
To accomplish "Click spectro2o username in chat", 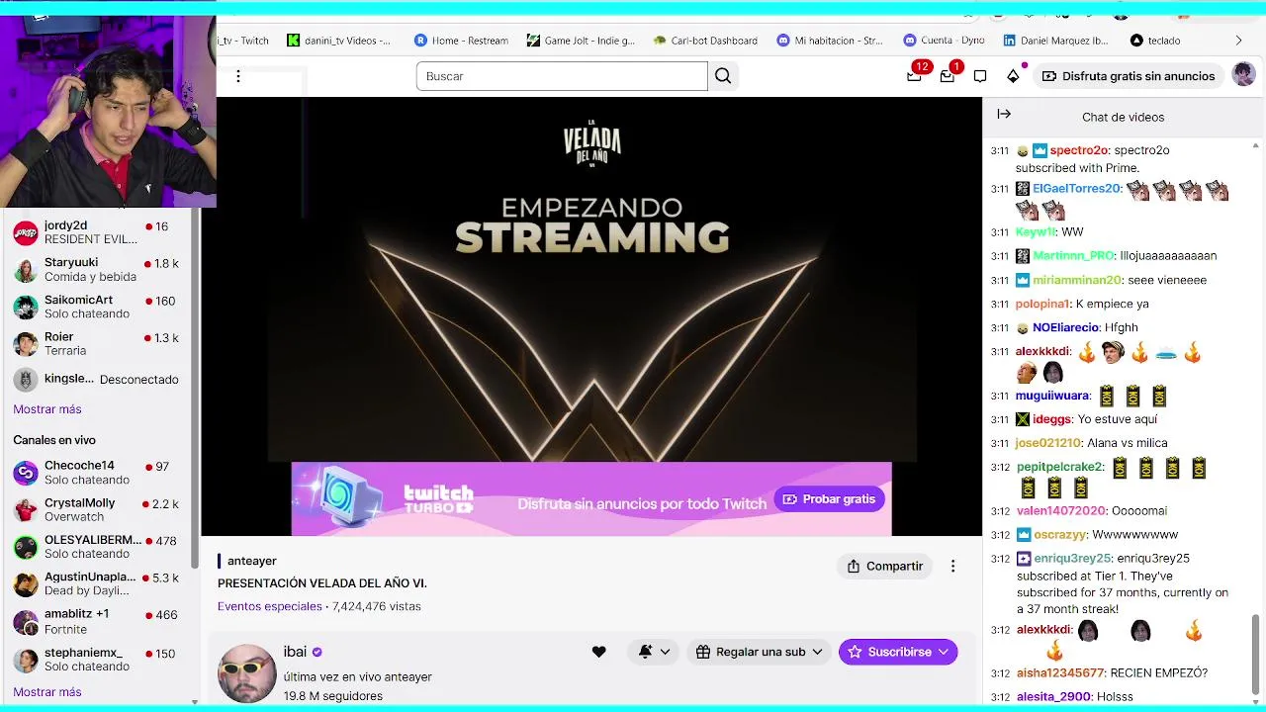I will [1078, 150].
